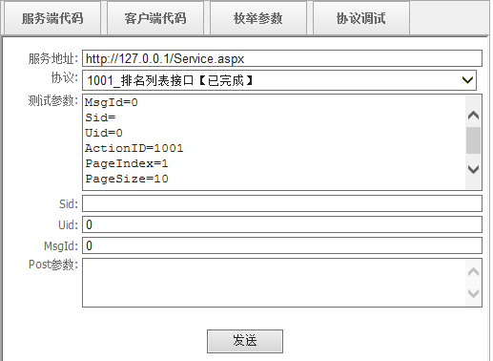The width and height of the screenshot is (493, 361).
Task: Open the 协议 dropdown showing 1001_排名列表接口
Action: 279,80
